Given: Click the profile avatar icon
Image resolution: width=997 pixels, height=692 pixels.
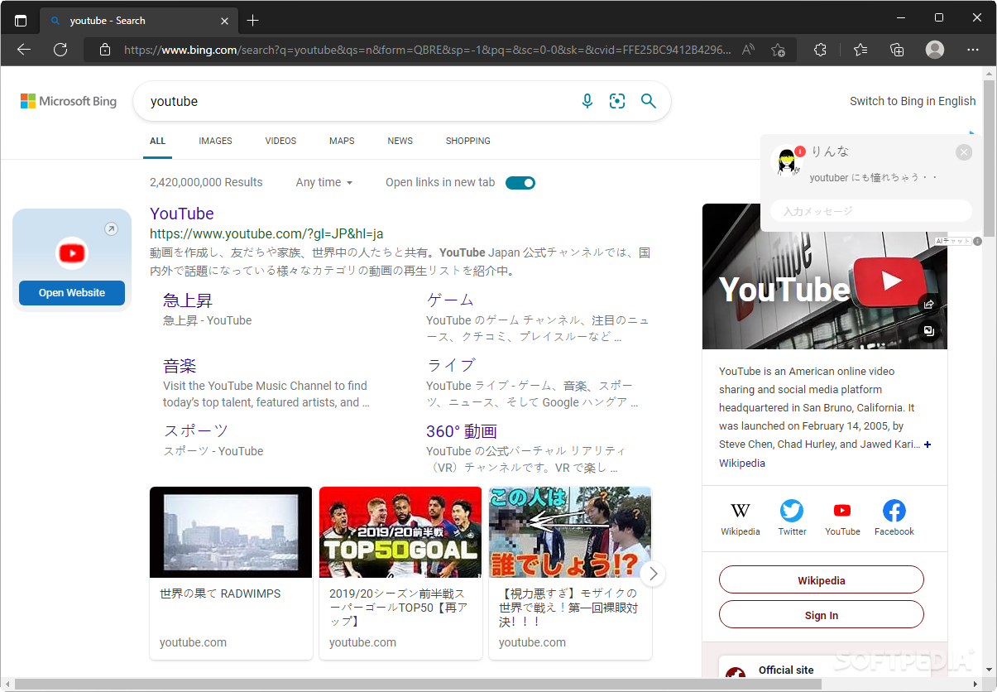Looking at the screenshot, I should coord(935,50).
